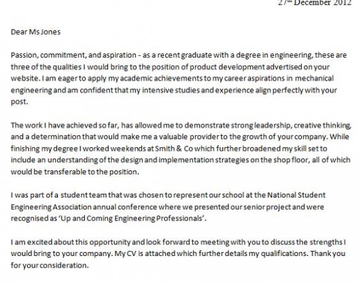
Task: Click "Up and Coming Engineering Professionals" quote
Action: 131,219
